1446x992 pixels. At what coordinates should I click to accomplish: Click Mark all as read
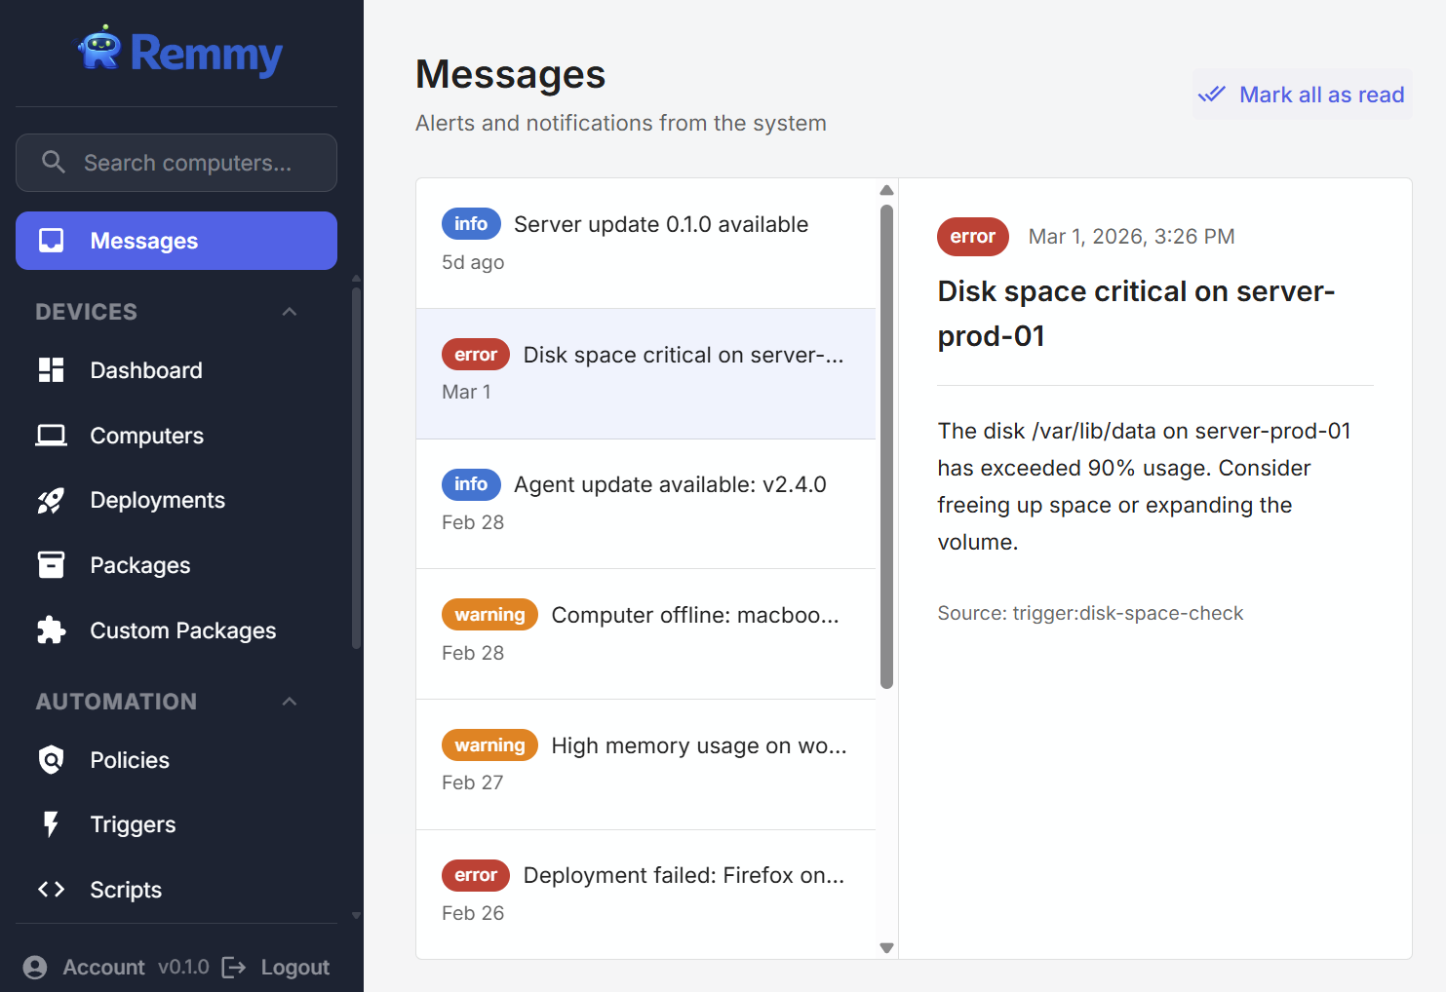click(x=1302, y=94)
